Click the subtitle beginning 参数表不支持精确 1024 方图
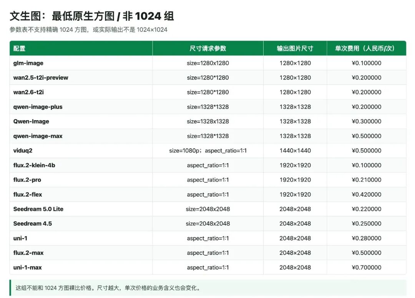Image resolution: width=415 pixels, height=298 pixels. pyautogui.click(x=88, y=30)
